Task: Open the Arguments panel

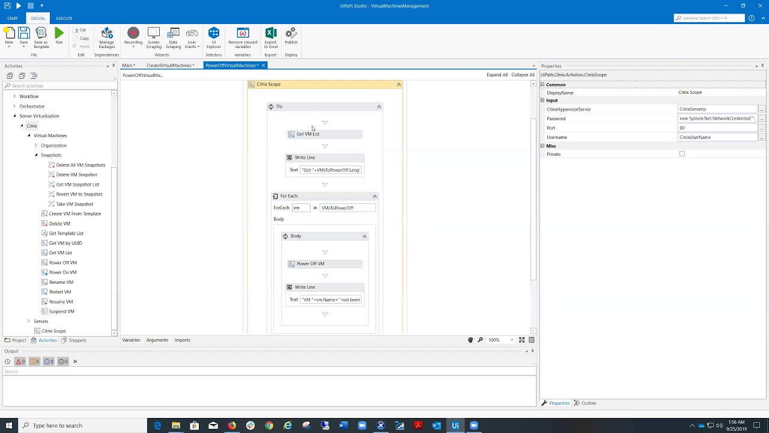Action: [157, 340]
